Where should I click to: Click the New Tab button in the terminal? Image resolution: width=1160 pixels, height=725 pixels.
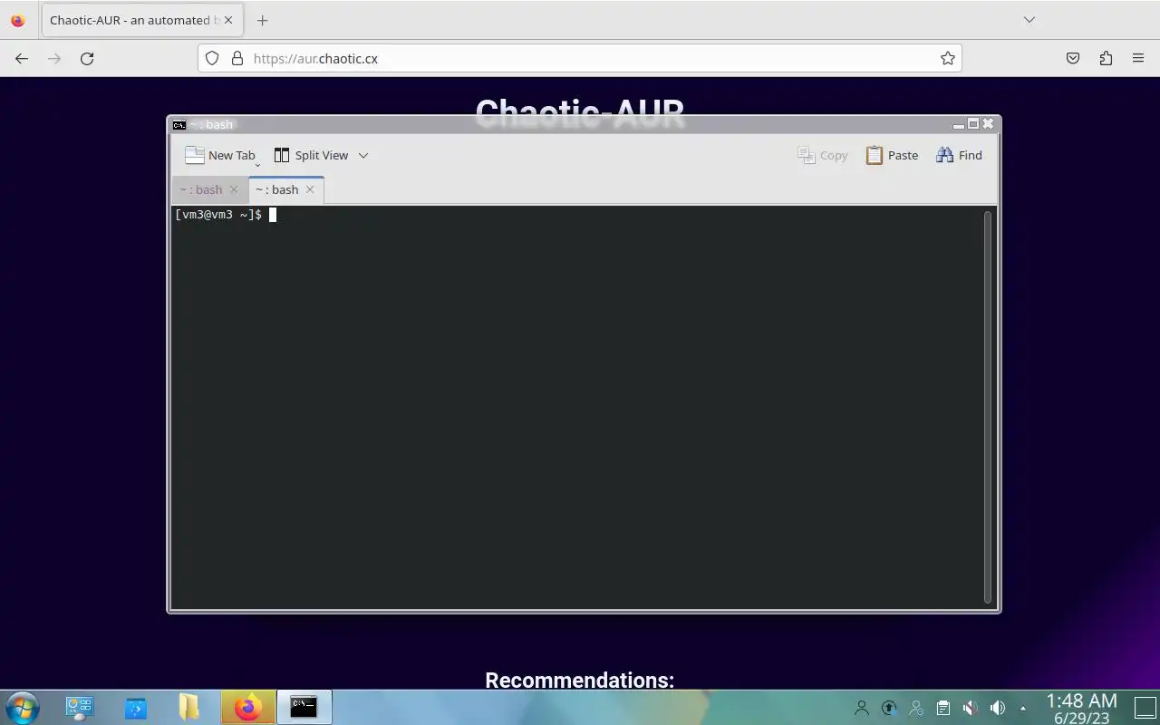coord(220,155)
